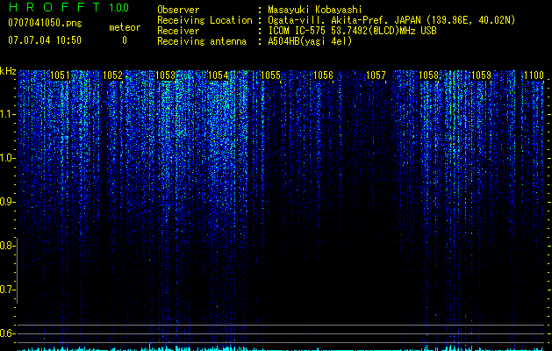Viewport: 552px width, 351px height.
Task: Click the Receiving antenna label
Action: point(202,41)
